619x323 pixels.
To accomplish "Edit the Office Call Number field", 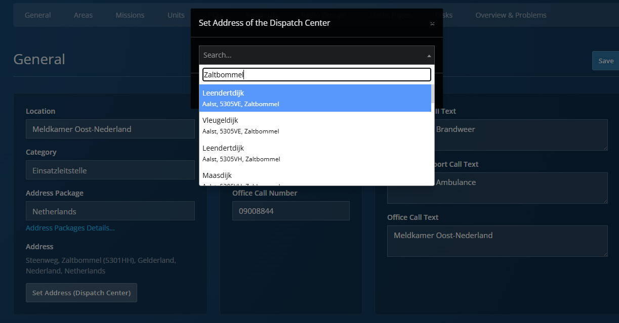I will click(x=291, y=211).
